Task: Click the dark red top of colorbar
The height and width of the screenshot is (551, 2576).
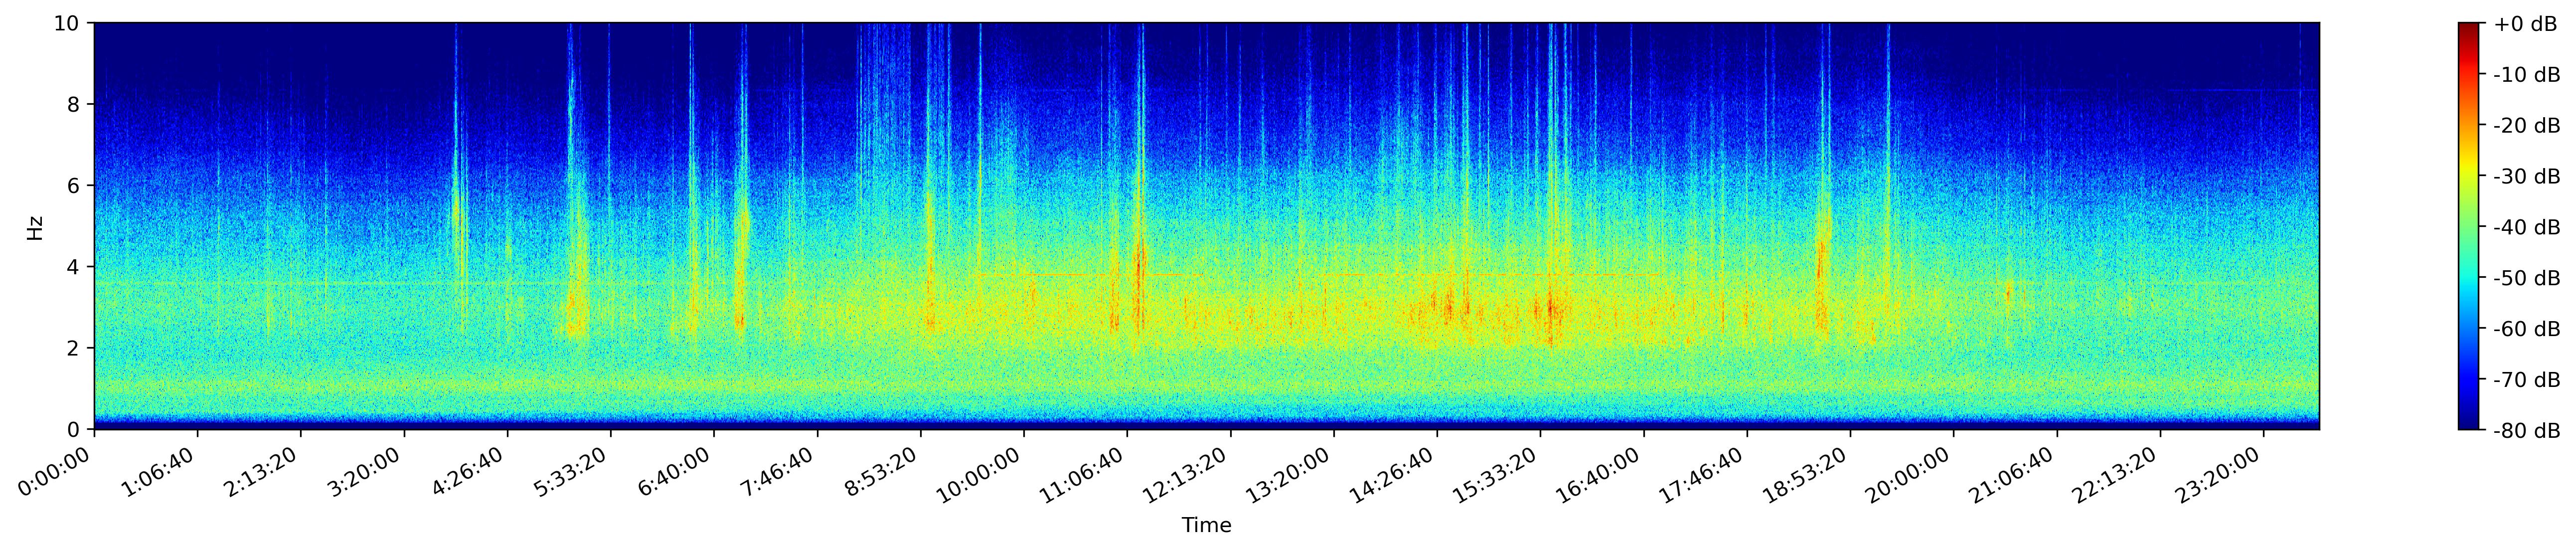Action: [x=2468, y=27]
